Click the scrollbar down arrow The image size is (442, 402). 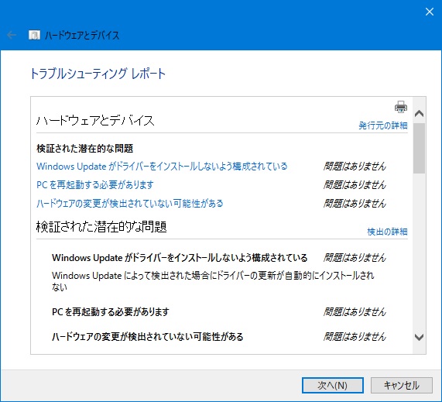420,337
